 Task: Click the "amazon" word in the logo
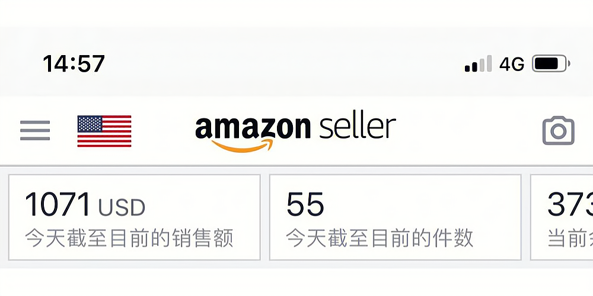(253, 127)
